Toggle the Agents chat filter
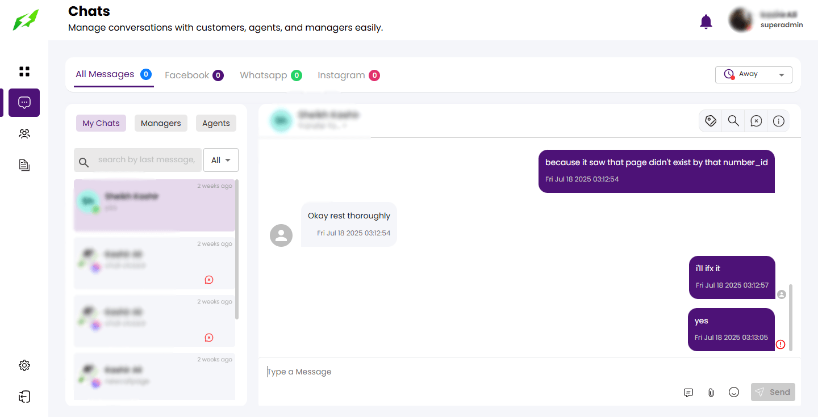 pyautogui.click(x=216, y=123)
